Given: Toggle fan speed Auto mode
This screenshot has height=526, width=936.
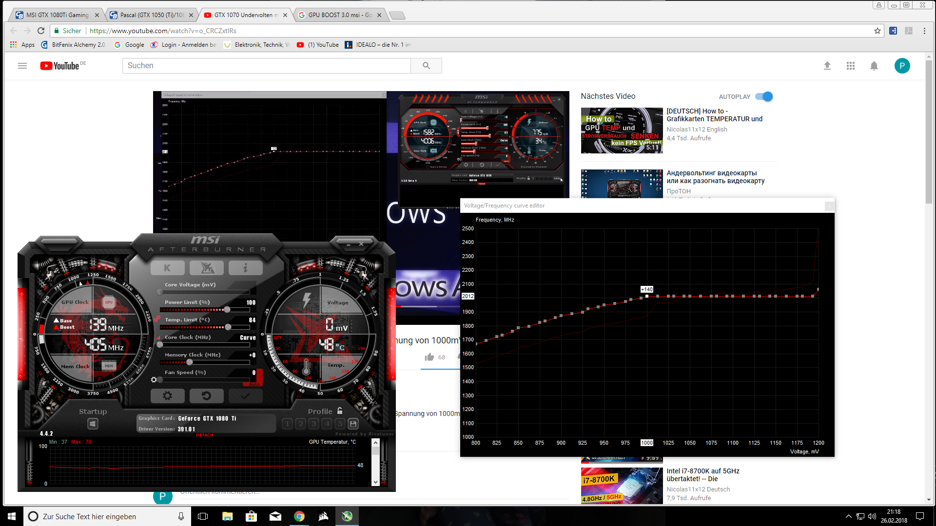Looking at the screenshot, I should tap(254, 384).
